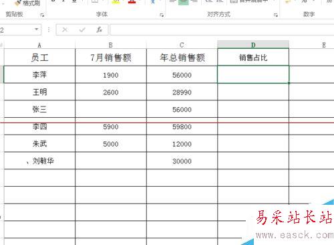Select the cell with value 1900
334x245 pixels.
click(111, 74)
